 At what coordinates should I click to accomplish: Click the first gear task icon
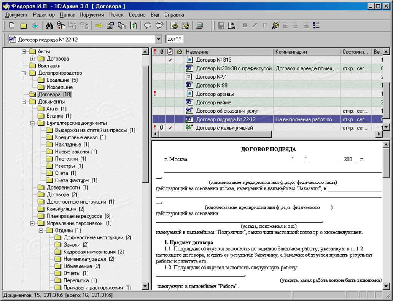[174, 25]
